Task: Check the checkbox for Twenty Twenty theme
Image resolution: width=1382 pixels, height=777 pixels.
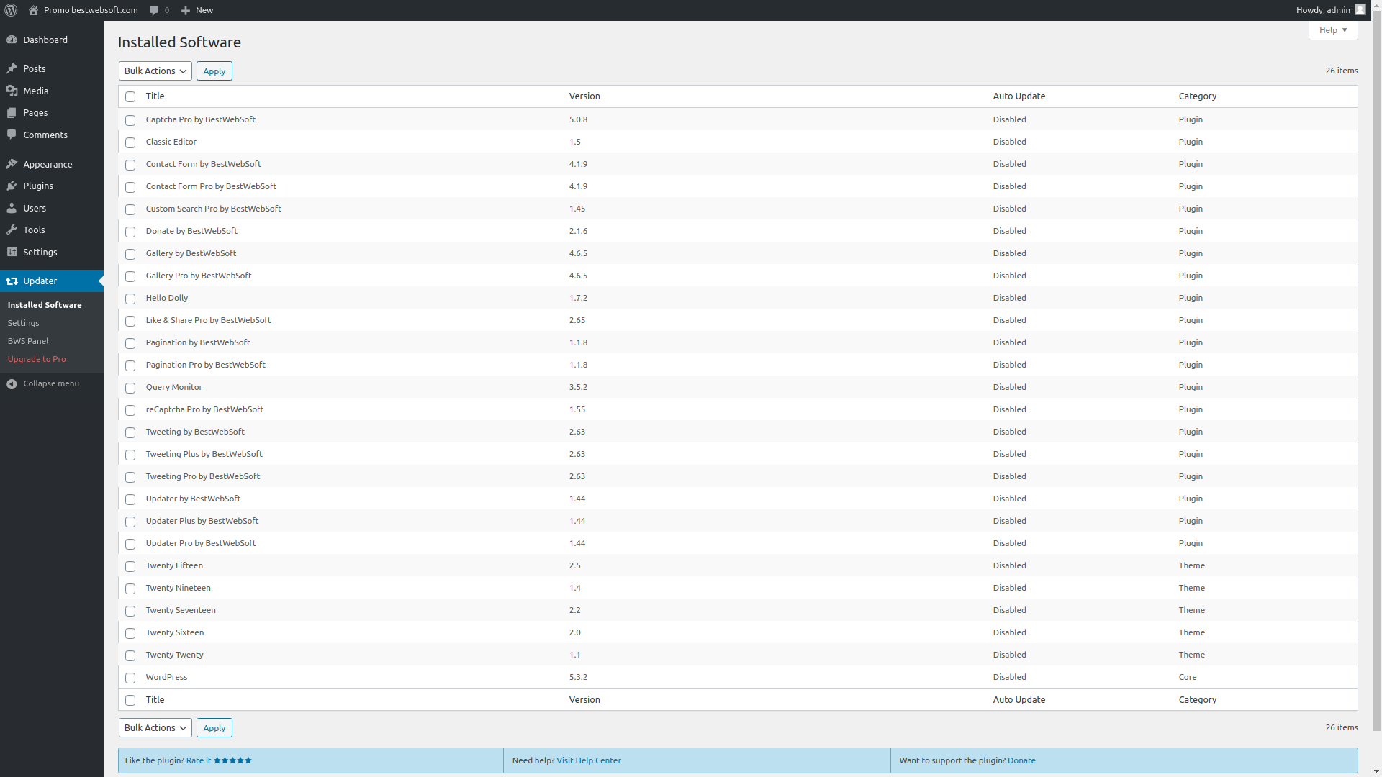Action: [x=130, y=655]
